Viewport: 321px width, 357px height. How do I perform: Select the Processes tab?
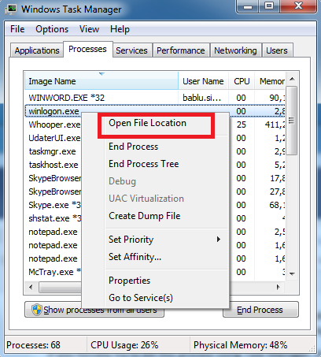click(87, 49)
